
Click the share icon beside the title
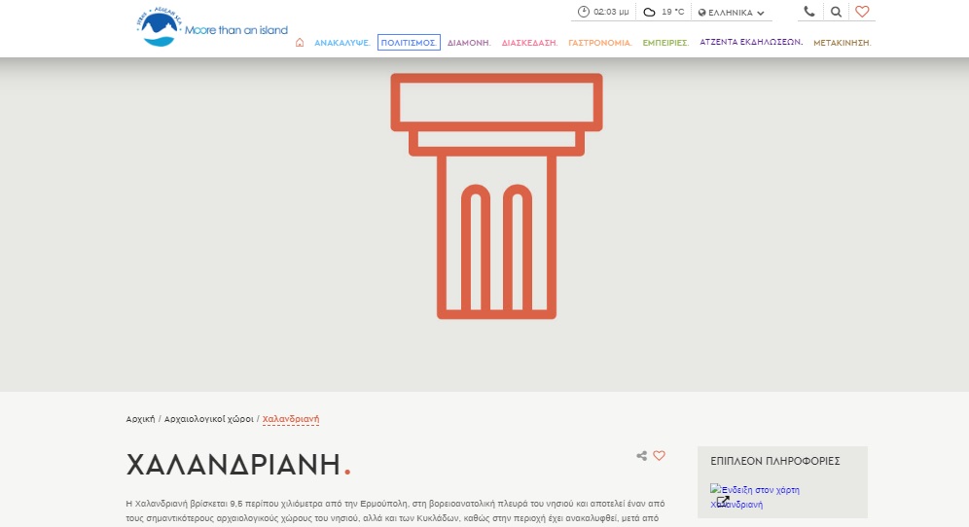click(641, 455)
